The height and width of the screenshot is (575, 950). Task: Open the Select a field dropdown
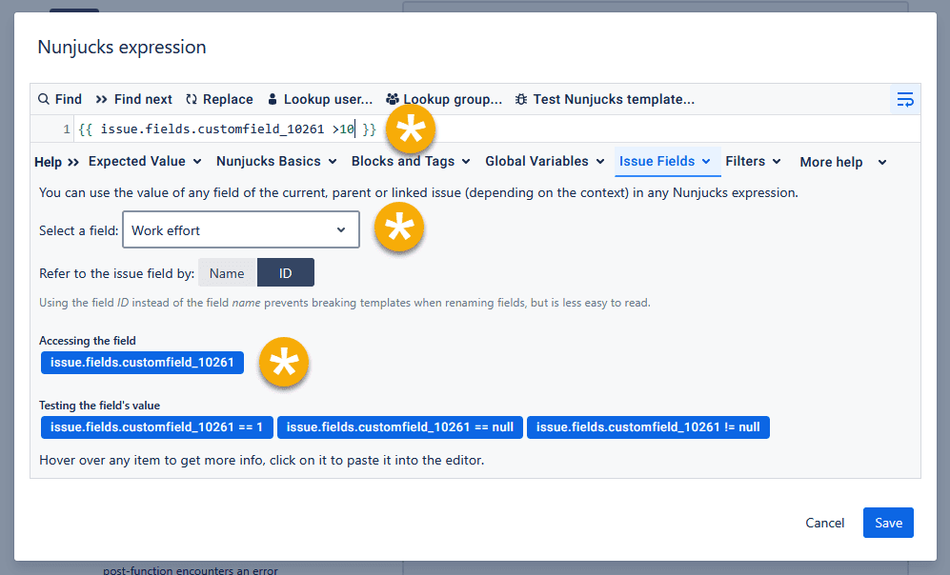(x=241, y=230)
